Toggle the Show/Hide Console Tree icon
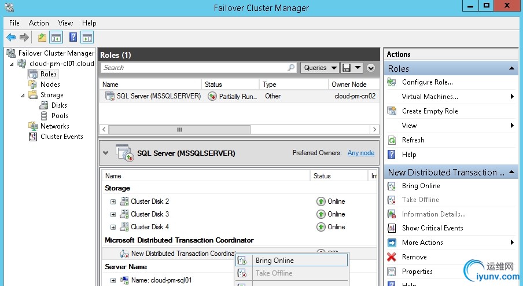The height and width of the screenshot is (286, 523). pyautogui.click(x=56, y=38)
